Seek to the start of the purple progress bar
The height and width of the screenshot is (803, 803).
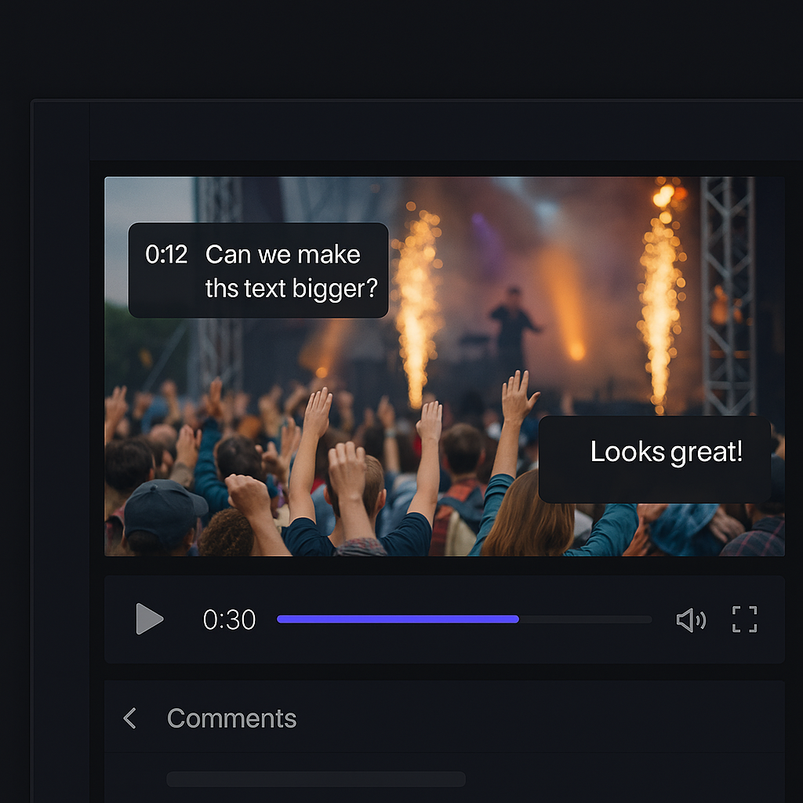(x=280, y=620)
